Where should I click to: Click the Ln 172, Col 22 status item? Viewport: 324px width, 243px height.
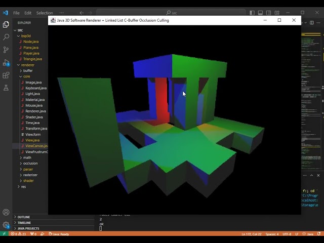[x=252, y=234]
